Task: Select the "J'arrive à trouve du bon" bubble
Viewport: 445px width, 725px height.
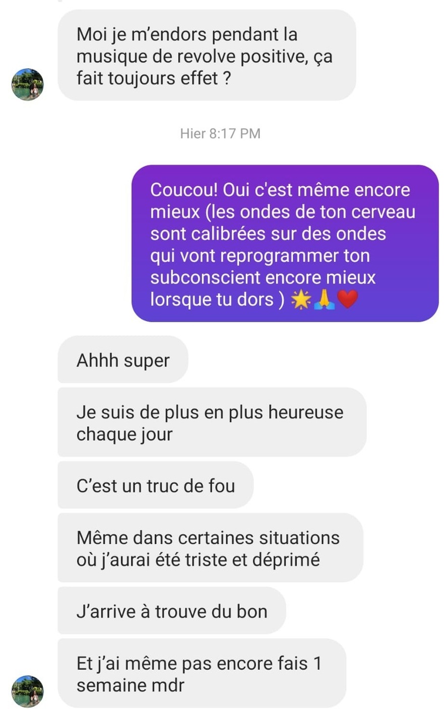Action: [172, 611]
